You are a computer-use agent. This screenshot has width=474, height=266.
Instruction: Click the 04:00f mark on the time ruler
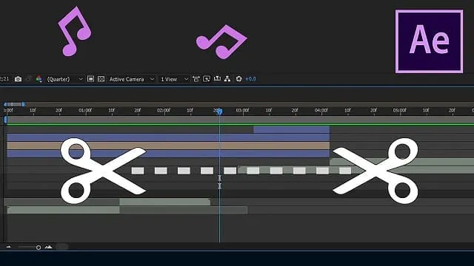321,110
